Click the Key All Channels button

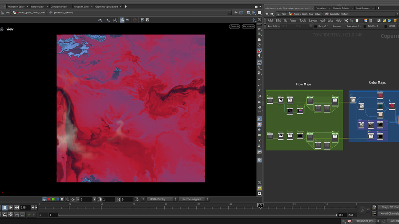[x=388, y=213]
